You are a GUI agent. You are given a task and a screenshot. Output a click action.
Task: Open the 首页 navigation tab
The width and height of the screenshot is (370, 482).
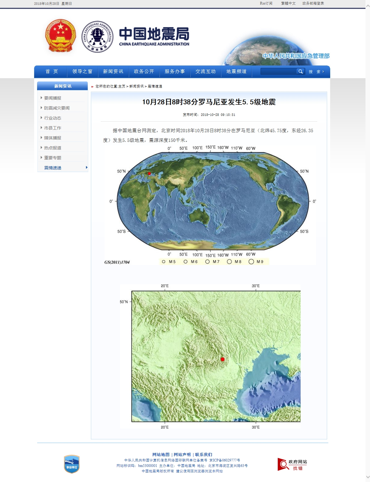tap(52, 72)
